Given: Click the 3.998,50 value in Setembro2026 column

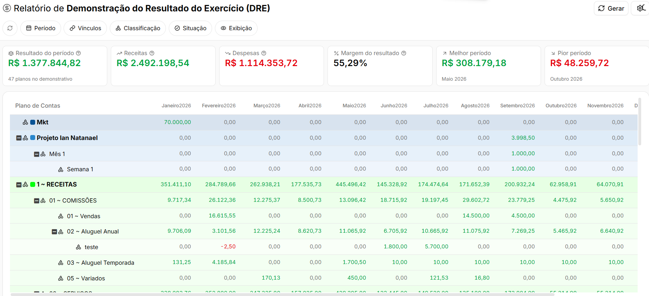Looking at the screenshot, I should tap(523, 138).
